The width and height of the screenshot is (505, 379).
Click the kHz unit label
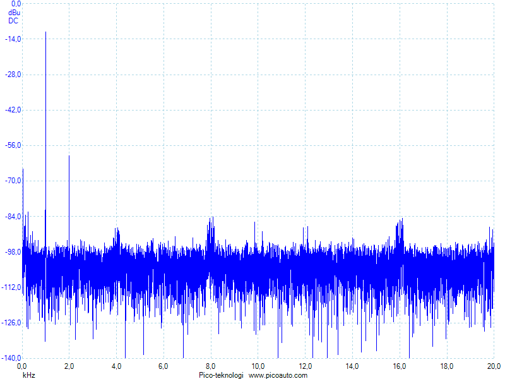29,375
